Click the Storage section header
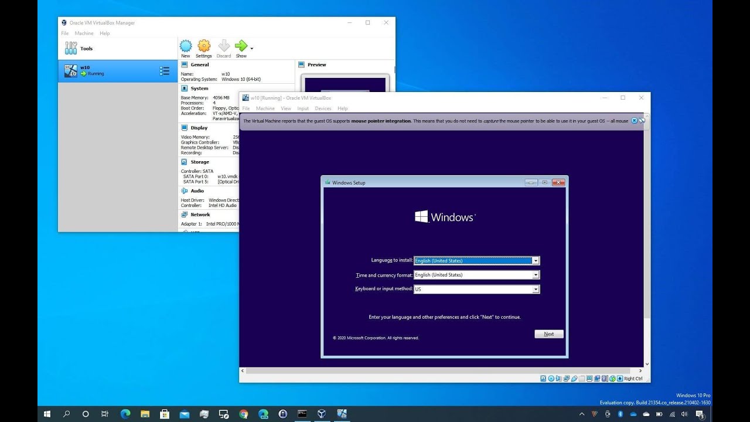The height and width of the screenshot is (422, 750). coord(200,162)
